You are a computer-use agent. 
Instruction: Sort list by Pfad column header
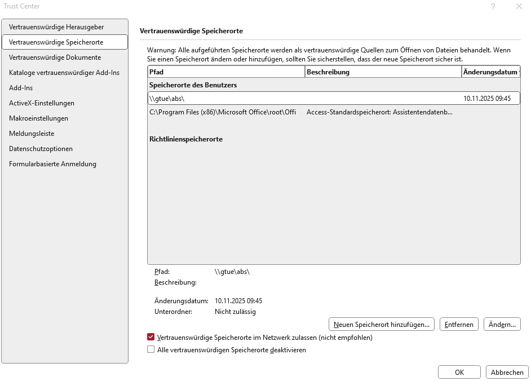click(225, 72)
